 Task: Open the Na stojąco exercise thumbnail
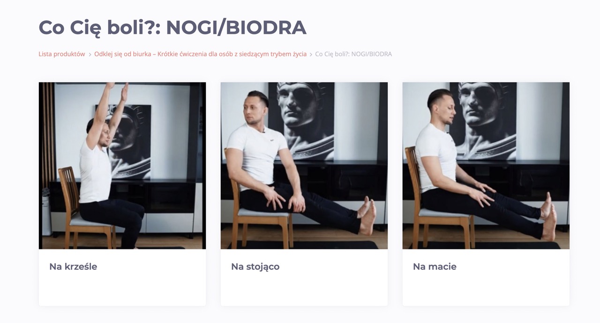coord(304,165)
